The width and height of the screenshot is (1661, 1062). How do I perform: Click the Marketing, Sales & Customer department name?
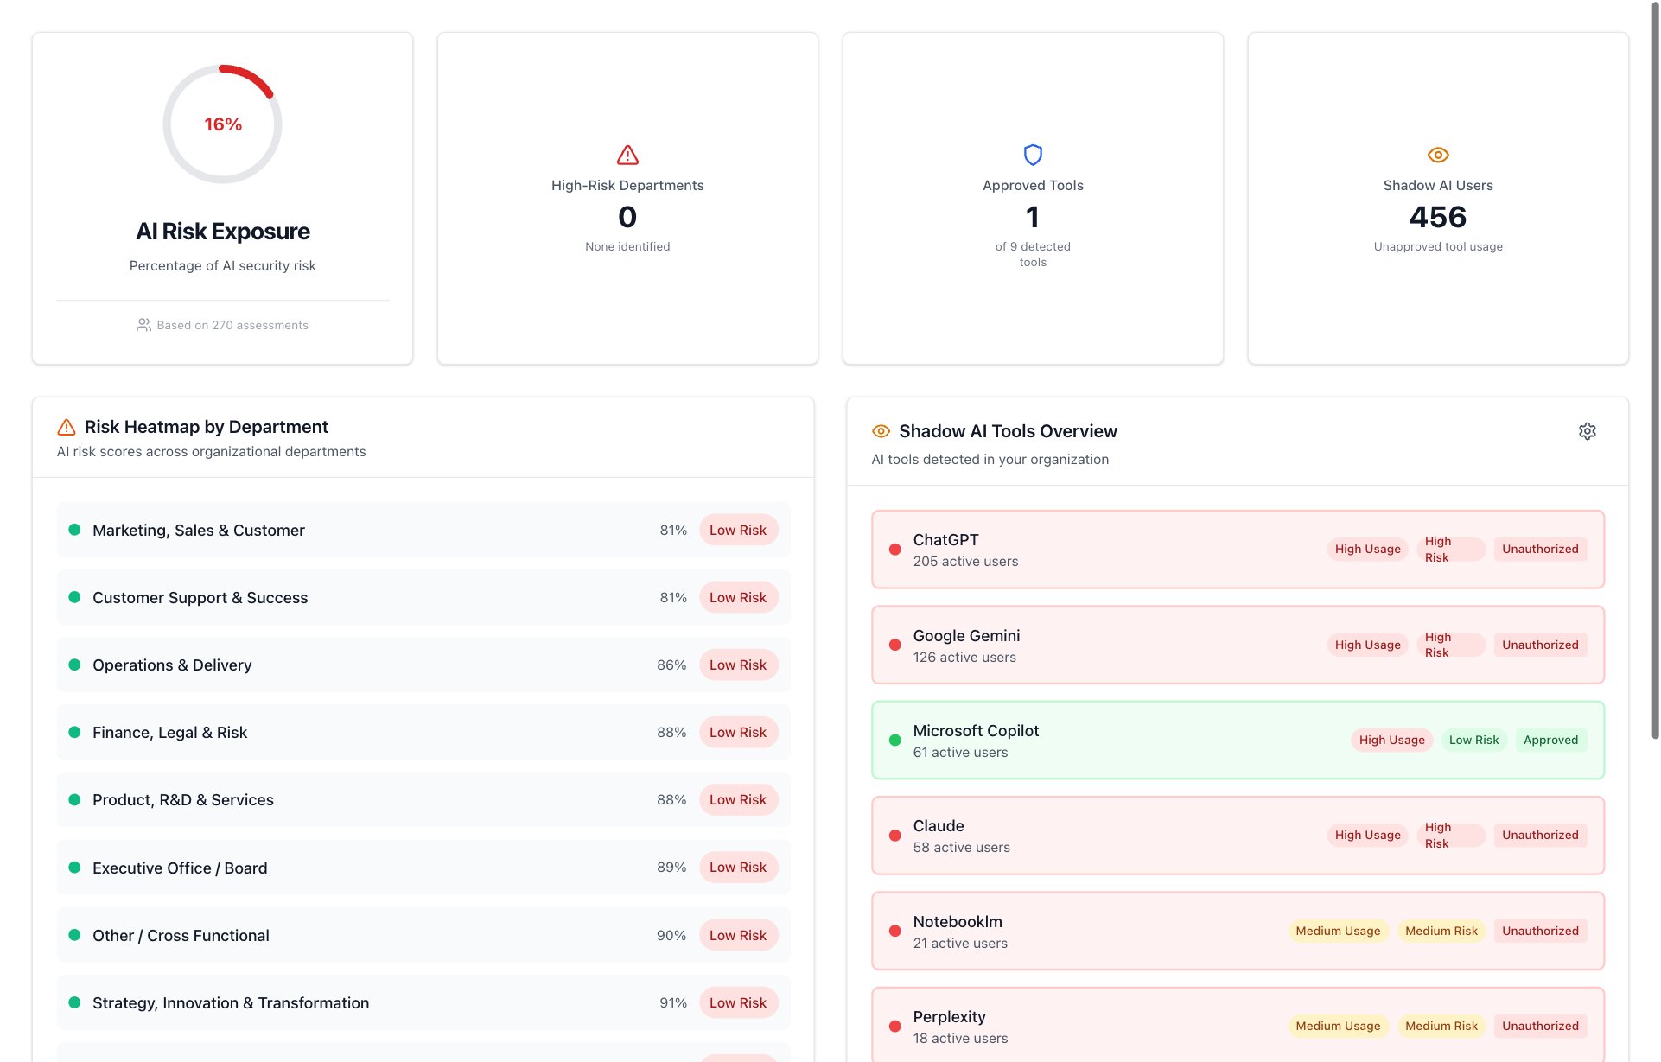(x=199, y=530)
